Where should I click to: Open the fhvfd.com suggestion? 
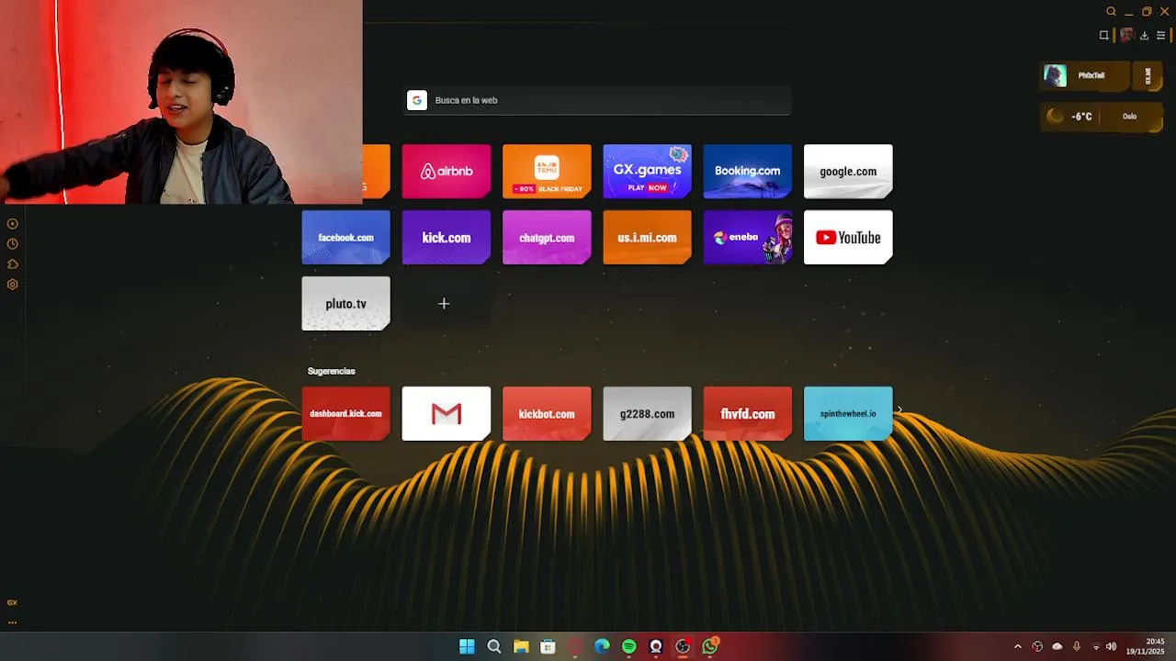[747, 413]
